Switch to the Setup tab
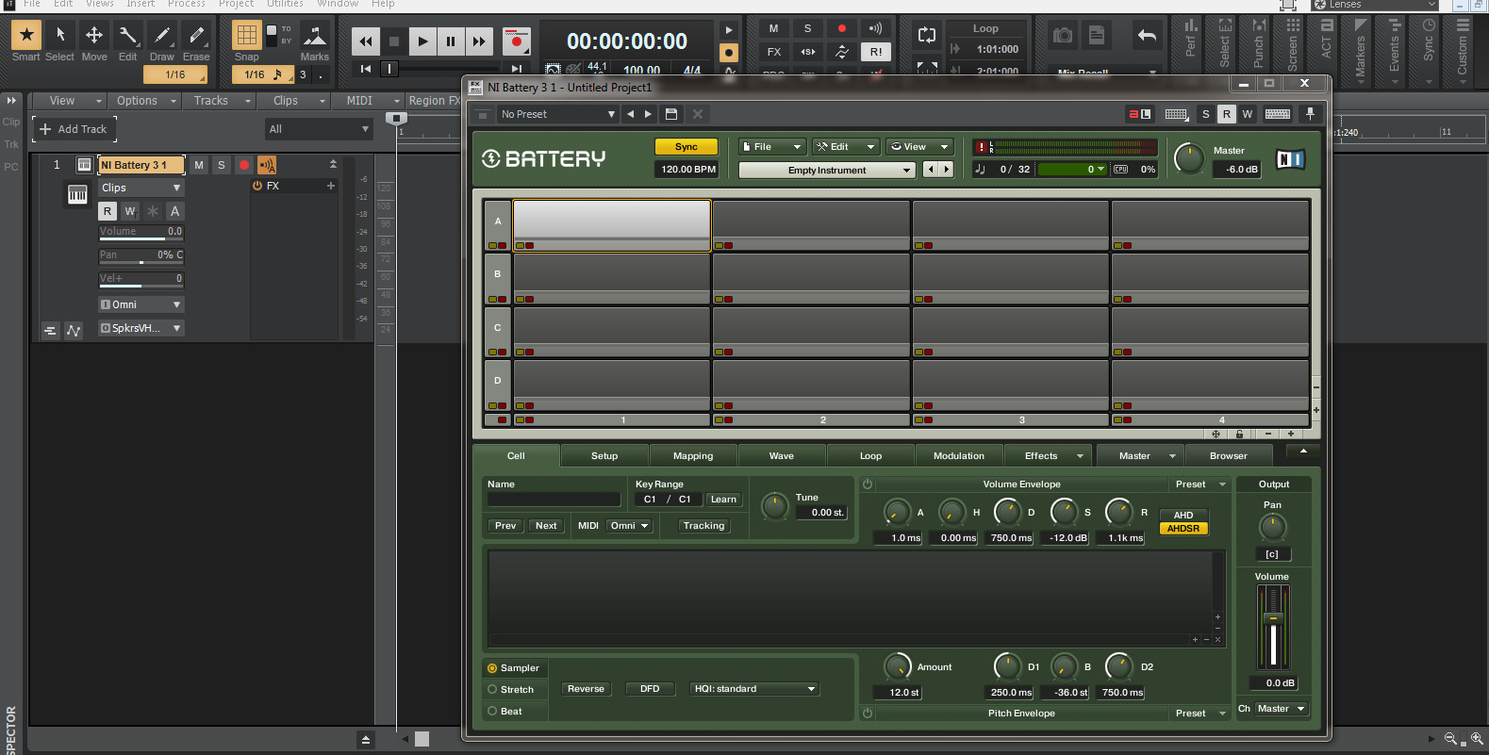This screenshot has width=1489, height=755. pos(604,456)
